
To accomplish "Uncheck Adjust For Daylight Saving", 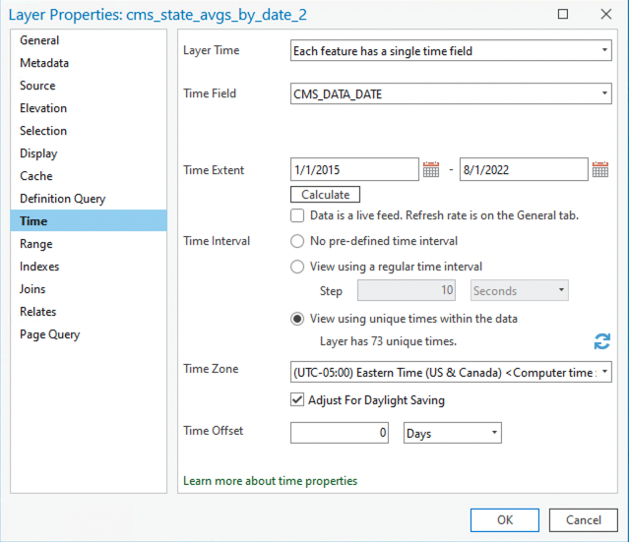I will pos(297,400).
